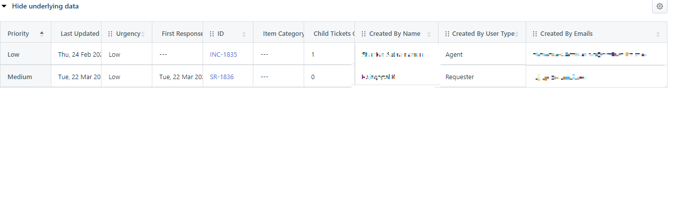Click the Requester cell in second row

[x=460, y=77]
